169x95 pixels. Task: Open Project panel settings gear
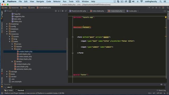pyautogui.click(x=63, y=11)
